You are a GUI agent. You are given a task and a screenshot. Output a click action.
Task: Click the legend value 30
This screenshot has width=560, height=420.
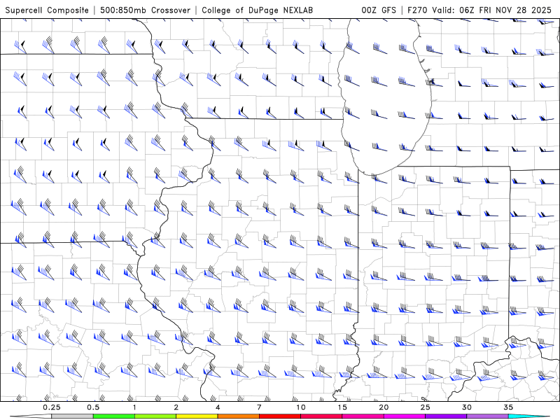(467, 407)
